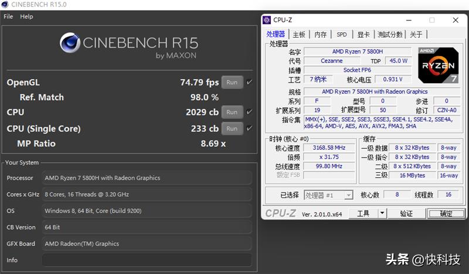Click the 74.79 fps OpenGL score
The height and width of the screenshot is (274, 469).
[199, 82]
